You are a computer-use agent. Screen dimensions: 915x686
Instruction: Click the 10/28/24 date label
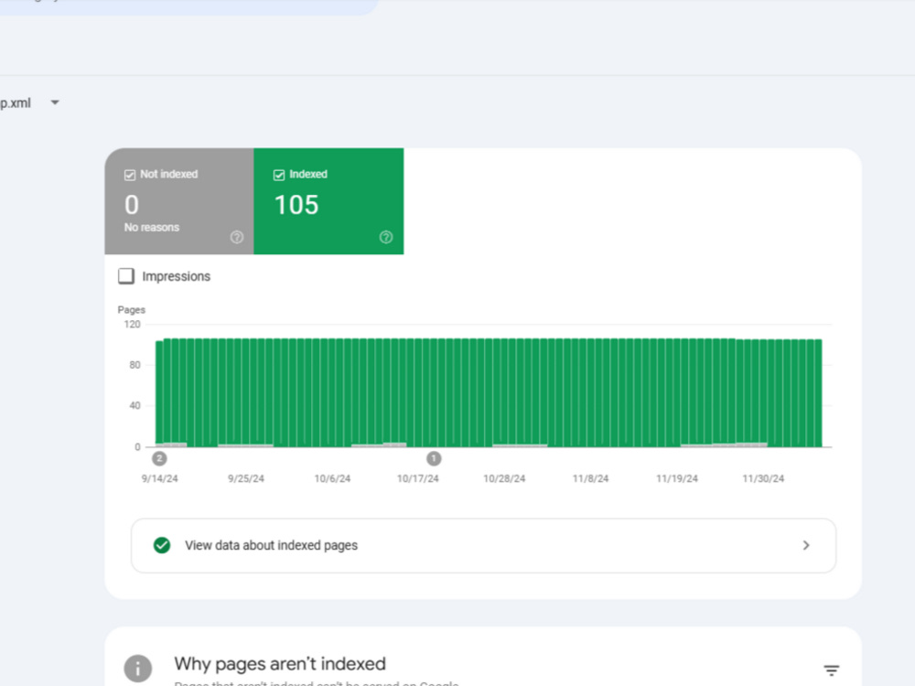click(504, 478)
